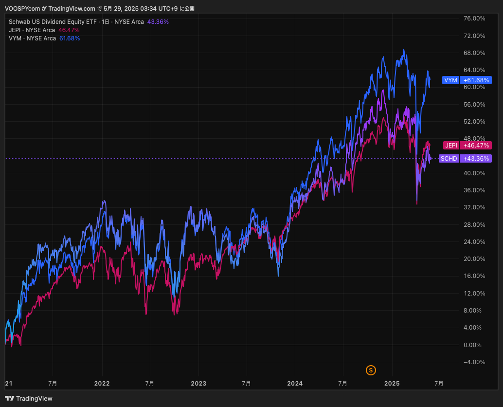Click the 2025 time axis label
This screenshot has height=407, width=503.
tap(392, 384)
